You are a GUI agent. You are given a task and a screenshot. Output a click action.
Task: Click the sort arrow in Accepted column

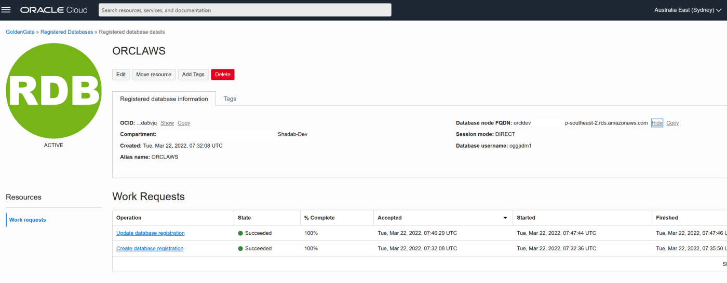tap(505, 218)
